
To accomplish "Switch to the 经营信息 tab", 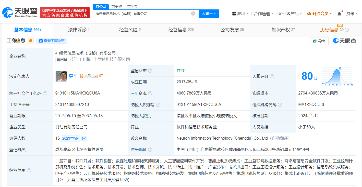I will tap(181, 30).
